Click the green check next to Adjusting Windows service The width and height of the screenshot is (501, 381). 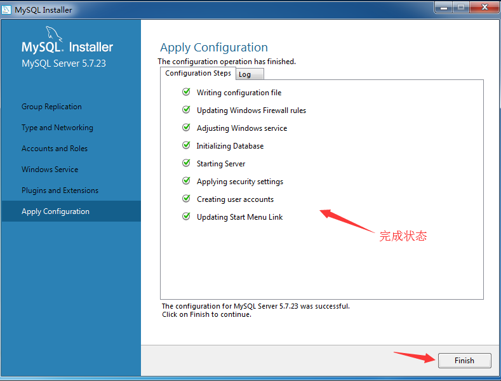(x=186, y=128)
